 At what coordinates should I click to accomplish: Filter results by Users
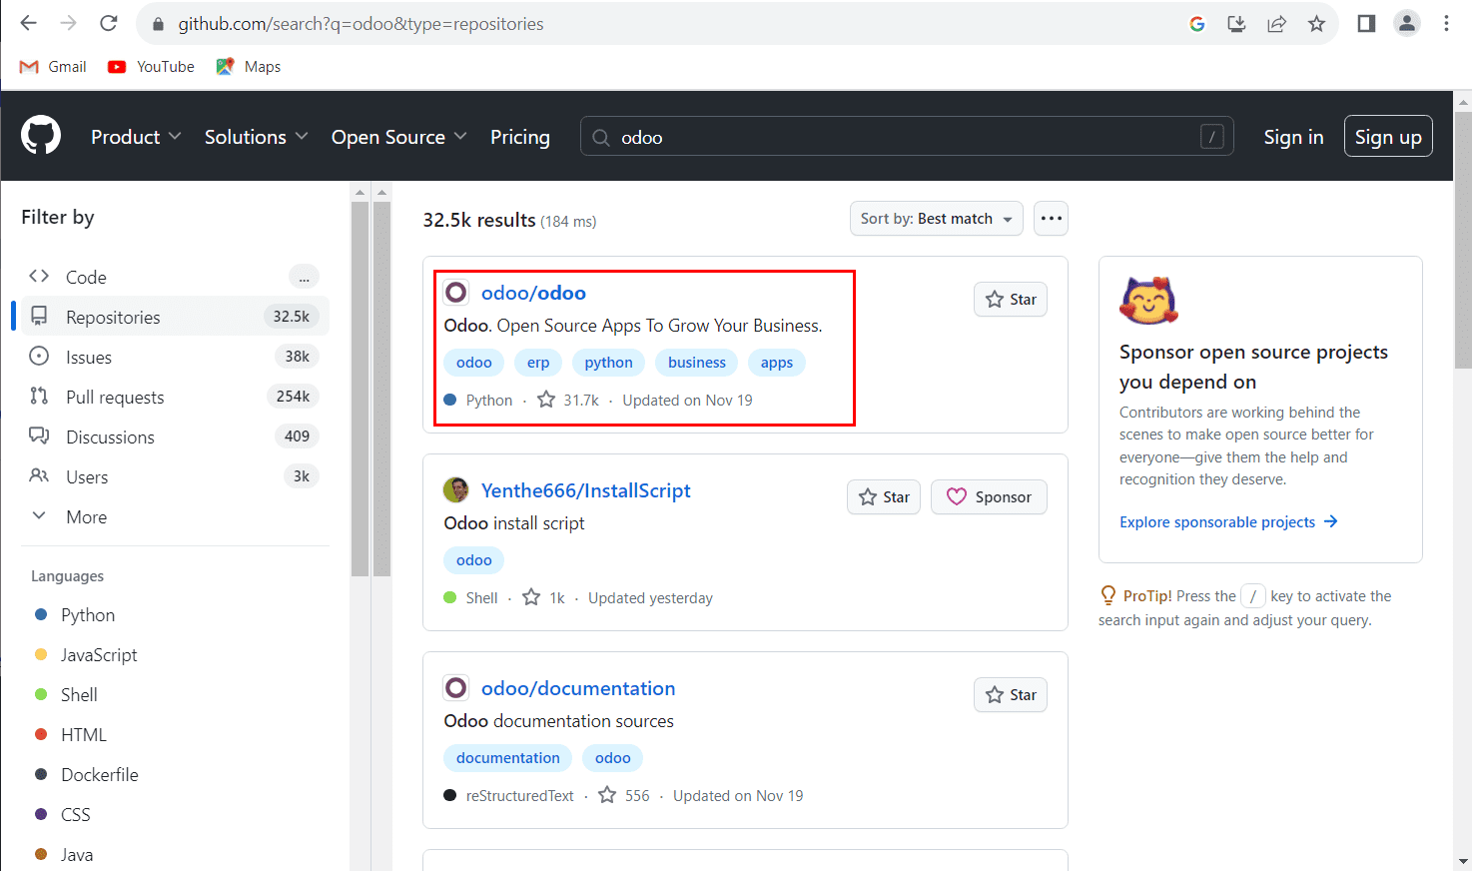click(x=175, y=476)
